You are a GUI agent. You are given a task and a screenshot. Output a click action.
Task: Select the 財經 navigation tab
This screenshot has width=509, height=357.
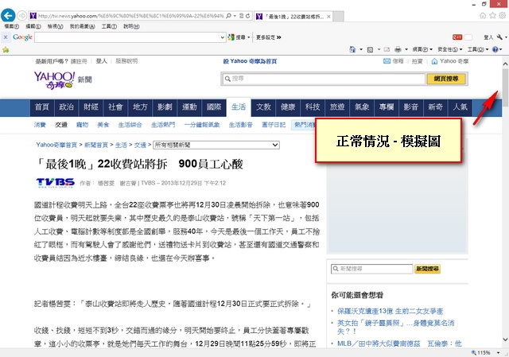[91, 107]
